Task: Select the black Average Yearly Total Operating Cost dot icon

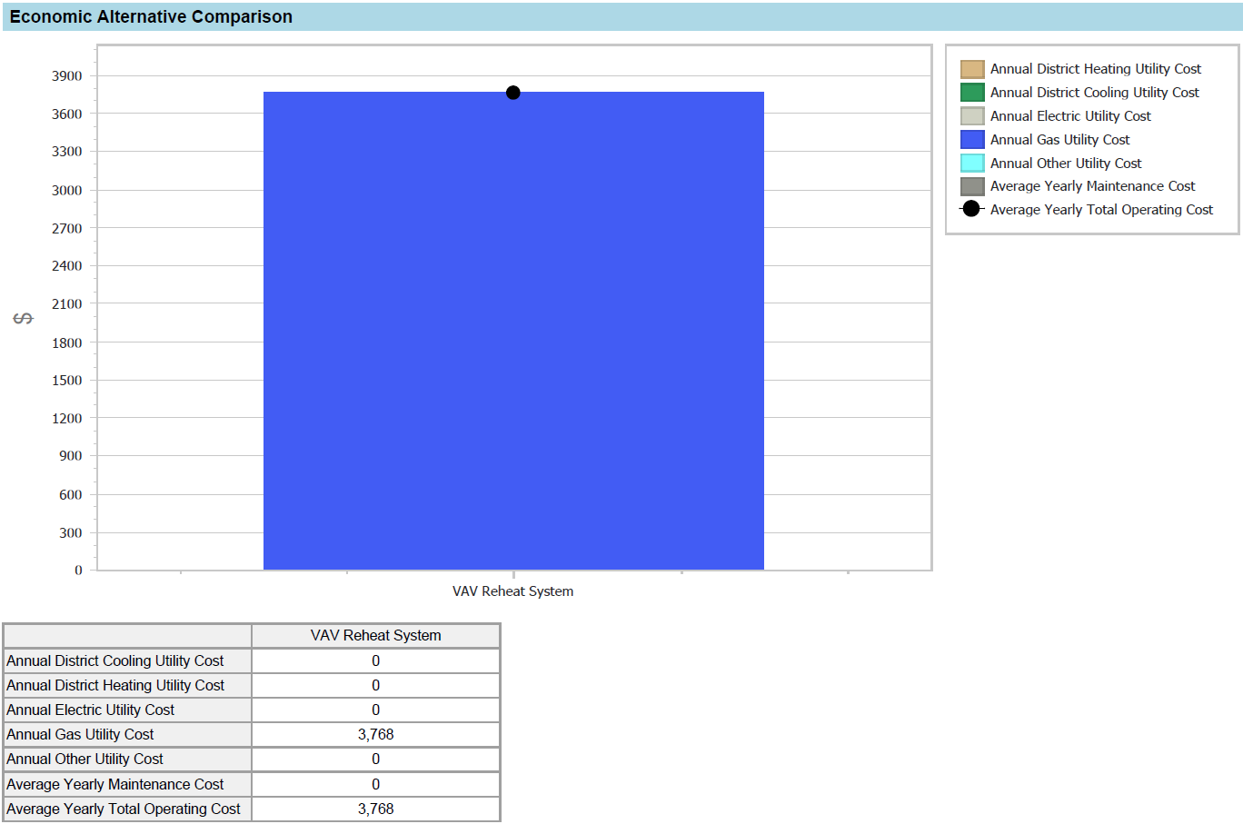Action: (970, 208)
